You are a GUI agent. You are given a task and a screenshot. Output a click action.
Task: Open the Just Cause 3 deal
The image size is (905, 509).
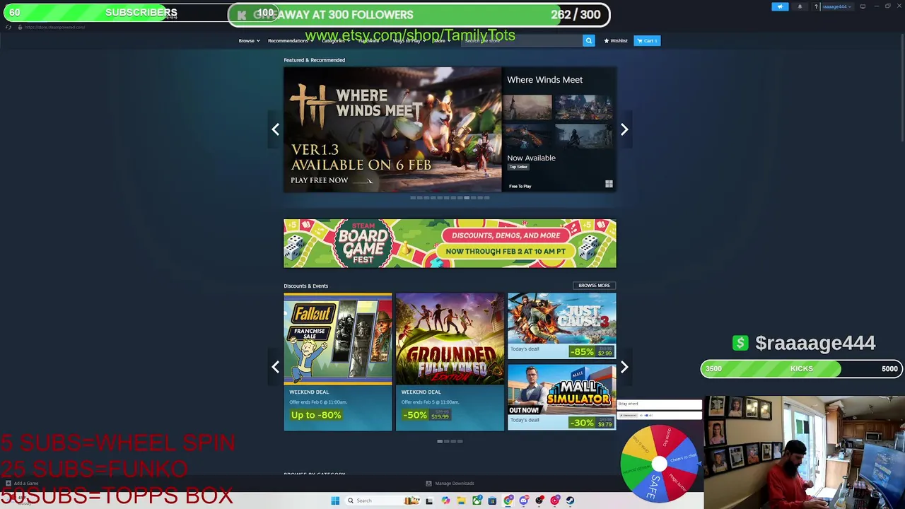(561, 326)
